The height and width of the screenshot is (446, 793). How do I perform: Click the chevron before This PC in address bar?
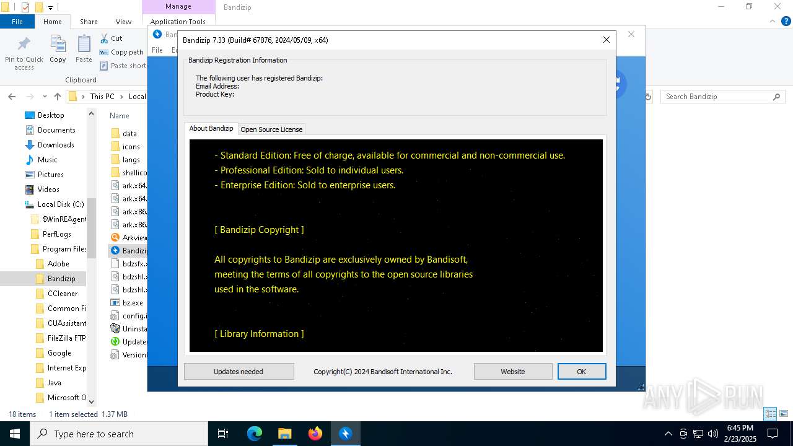[84, 97]
